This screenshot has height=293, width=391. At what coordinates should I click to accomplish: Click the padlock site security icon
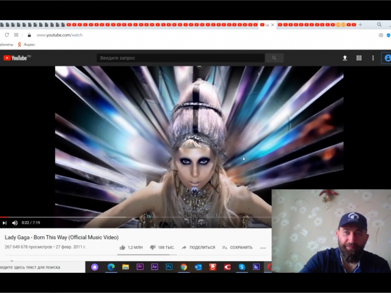pos(29,35)
